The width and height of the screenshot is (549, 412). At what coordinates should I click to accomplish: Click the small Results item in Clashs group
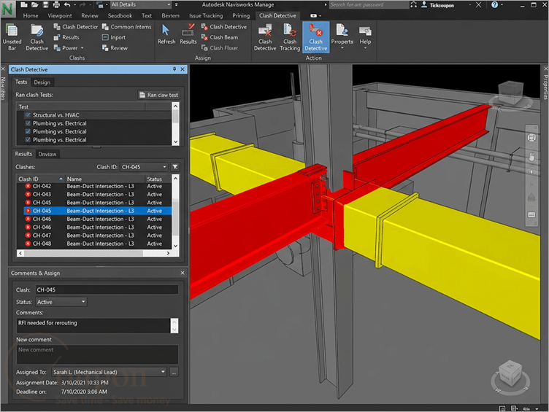point(66,37)
